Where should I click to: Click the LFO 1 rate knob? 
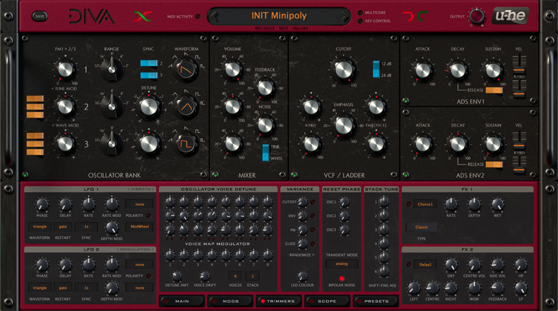pyautogui.click(x=88, y=205)
